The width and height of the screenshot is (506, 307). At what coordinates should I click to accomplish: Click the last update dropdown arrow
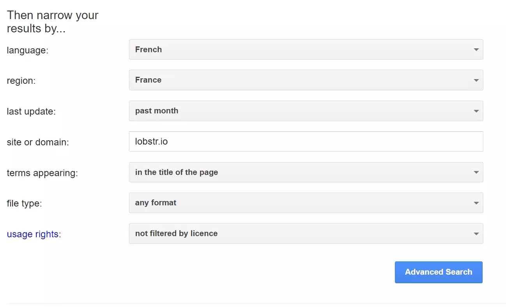476,111
